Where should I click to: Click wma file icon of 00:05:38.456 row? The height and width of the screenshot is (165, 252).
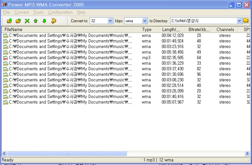pos(6,52)
